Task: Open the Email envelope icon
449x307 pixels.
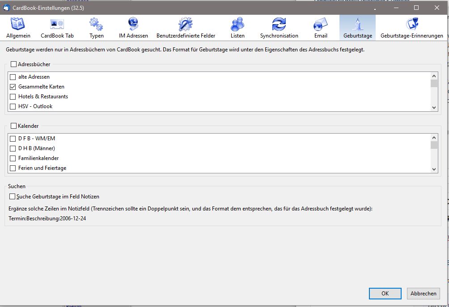Action: [x=321, y=24]
